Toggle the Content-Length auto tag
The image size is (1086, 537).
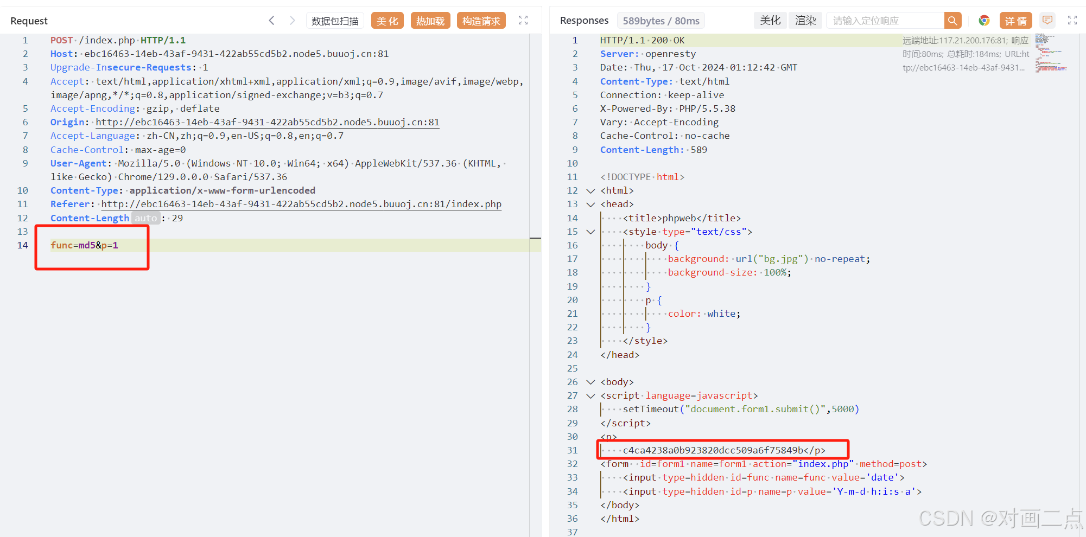[145, 218]
